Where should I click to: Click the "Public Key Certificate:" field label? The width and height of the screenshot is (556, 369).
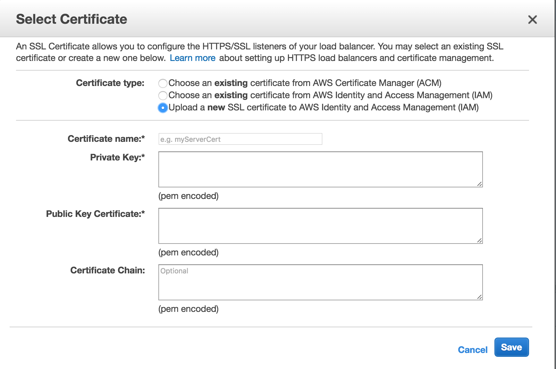coord(95,214)
